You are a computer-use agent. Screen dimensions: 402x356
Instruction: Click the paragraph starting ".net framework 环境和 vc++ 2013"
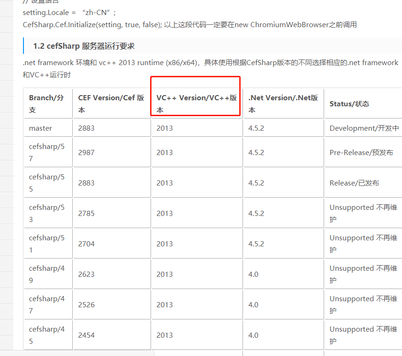(210, 68)
